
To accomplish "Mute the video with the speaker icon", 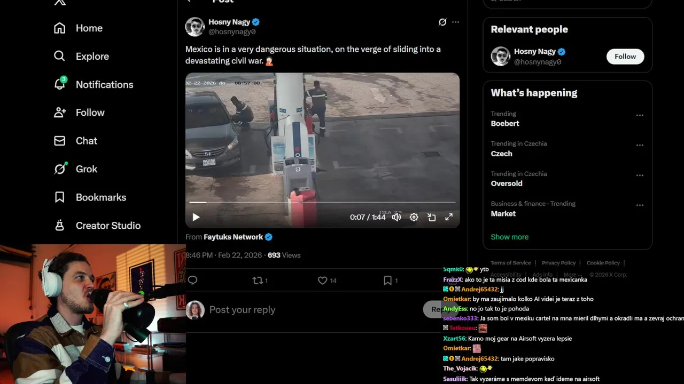I will [x=397, y=217].
